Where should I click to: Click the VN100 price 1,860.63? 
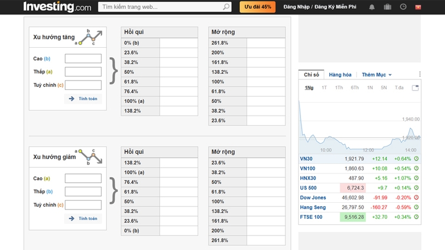tap(354, 168)
